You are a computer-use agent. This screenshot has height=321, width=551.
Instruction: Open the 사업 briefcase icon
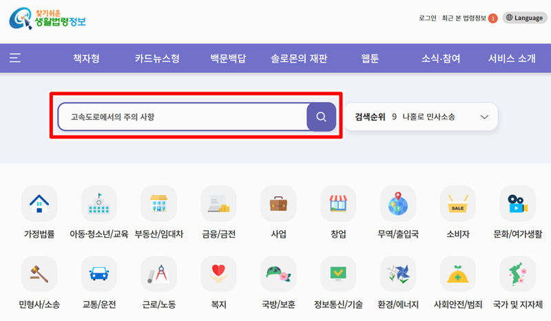pyautogui.click(x=278, y=204)
